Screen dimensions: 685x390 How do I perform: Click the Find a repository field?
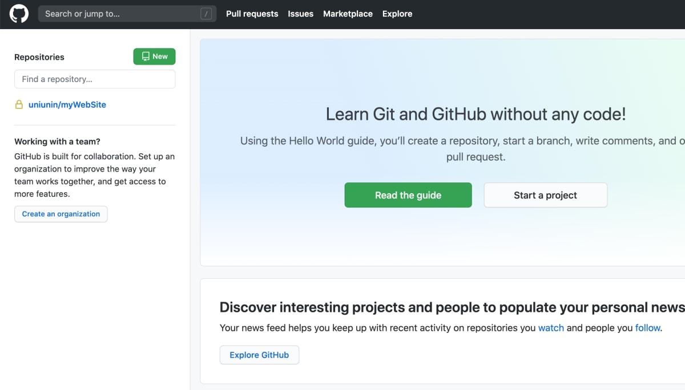(95, 79)
